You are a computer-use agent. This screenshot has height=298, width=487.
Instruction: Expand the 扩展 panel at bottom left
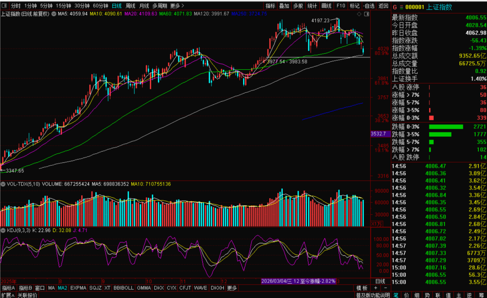(x=6, y=295)
